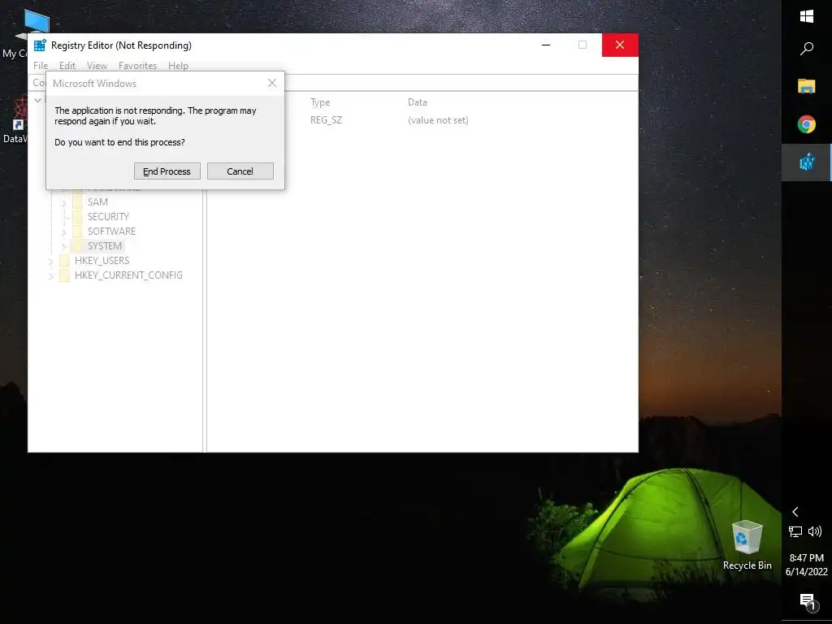The width and height of the screenshot is (832, 624).
Task: Select the HKEY_USERS hive
Action: pos(102,261)
